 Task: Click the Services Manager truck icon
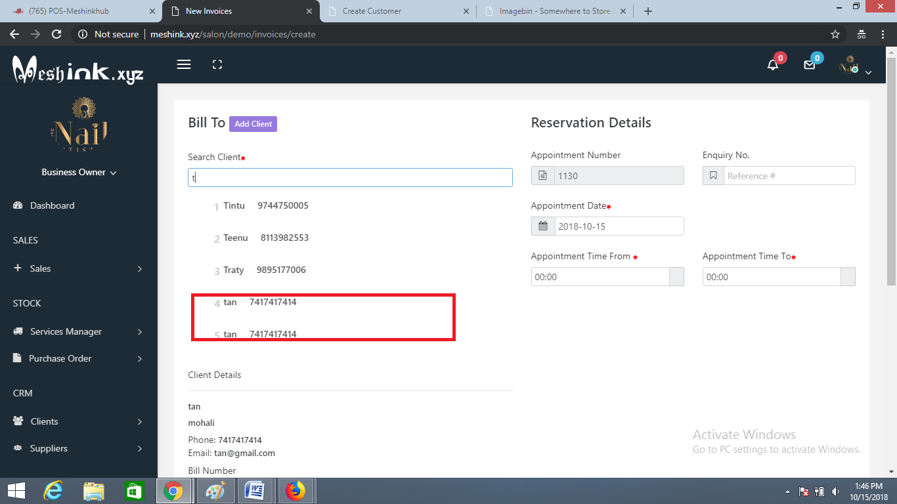18,331
